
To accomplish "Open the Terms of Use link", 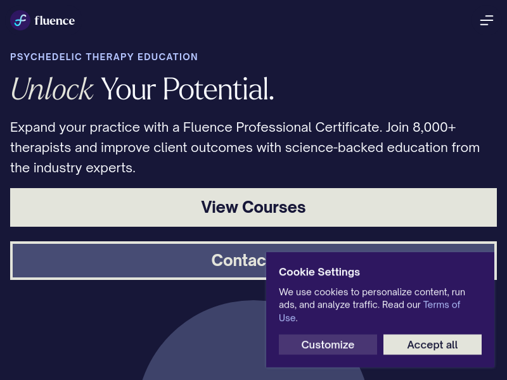I will (441, 305).
